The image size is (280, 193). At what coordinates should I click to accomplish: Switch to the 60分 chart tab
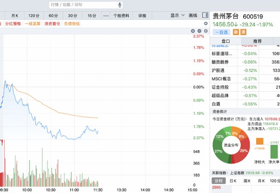point(53,16)
